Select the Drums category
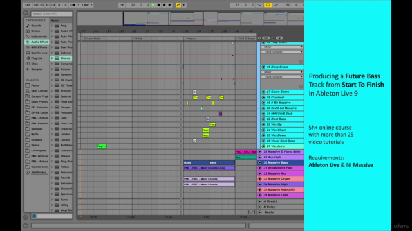This screenshot has width=412, height=231. point(35,31)
